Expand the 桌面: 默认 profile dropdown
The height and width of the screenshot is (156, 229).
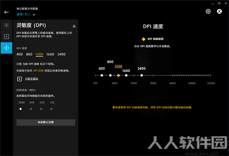click(x=26, y=14)
